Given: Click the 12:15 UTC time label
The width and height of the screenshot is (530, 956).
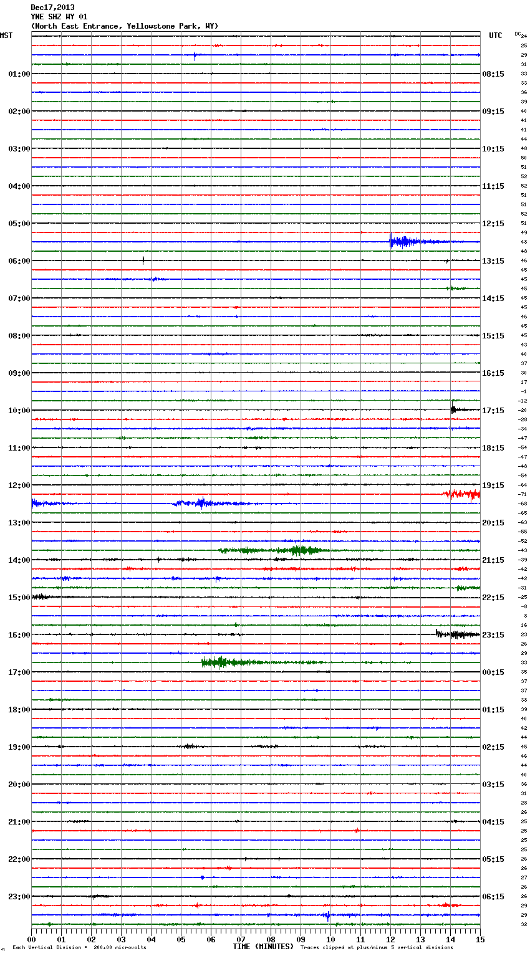Looking at the screenshot, I should tap(493, 224).
